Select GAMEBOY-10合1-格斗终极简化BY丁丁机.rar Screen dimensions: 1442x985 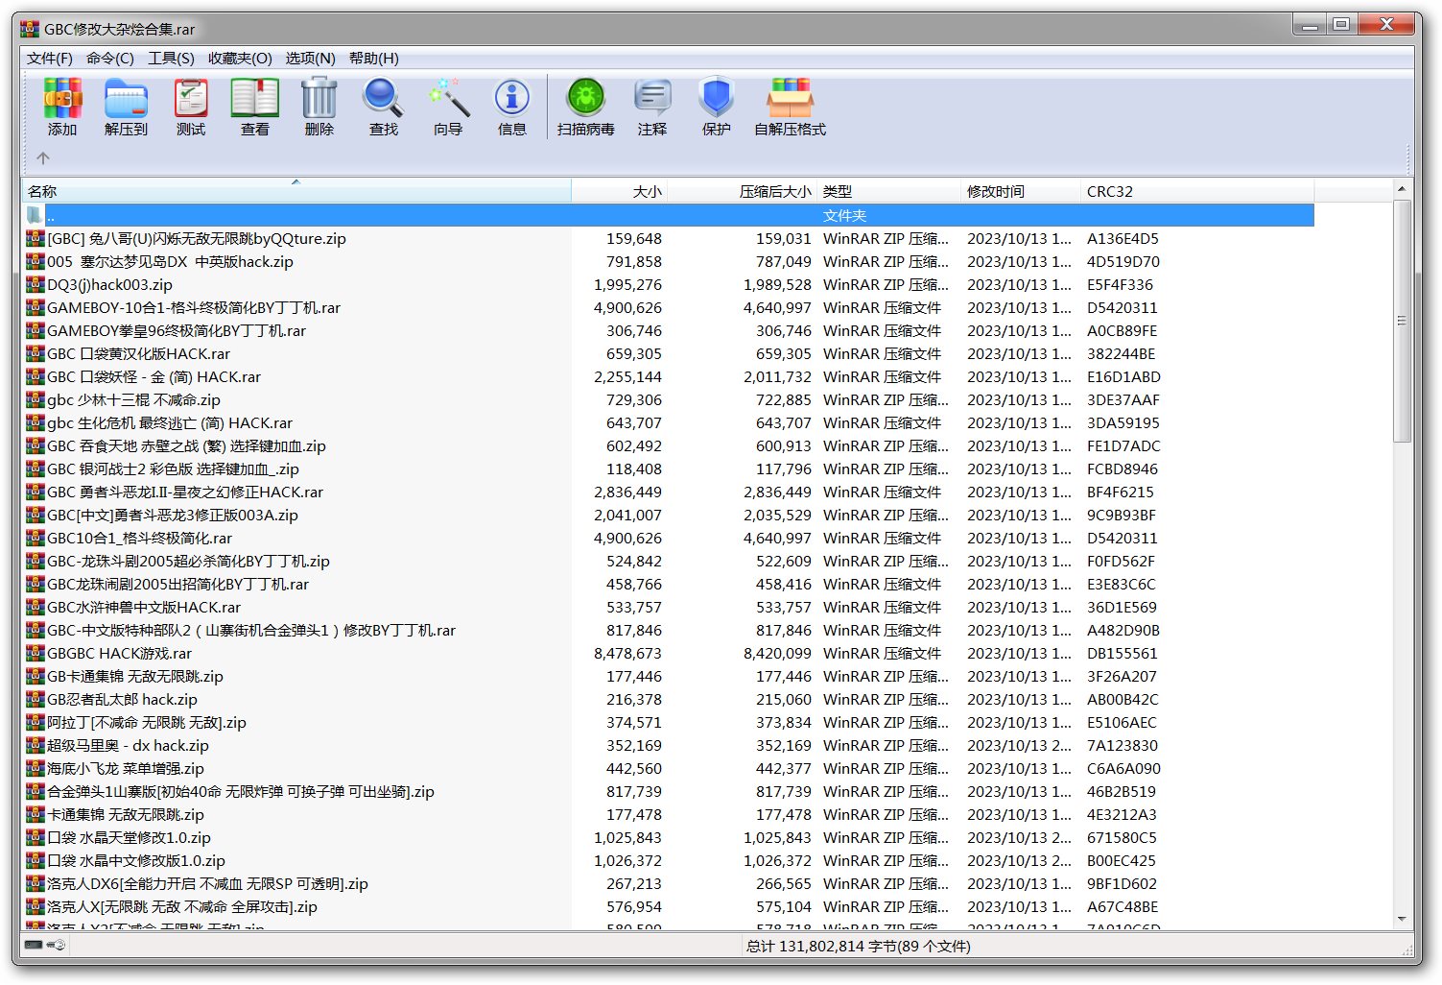(x=194, y=307)
